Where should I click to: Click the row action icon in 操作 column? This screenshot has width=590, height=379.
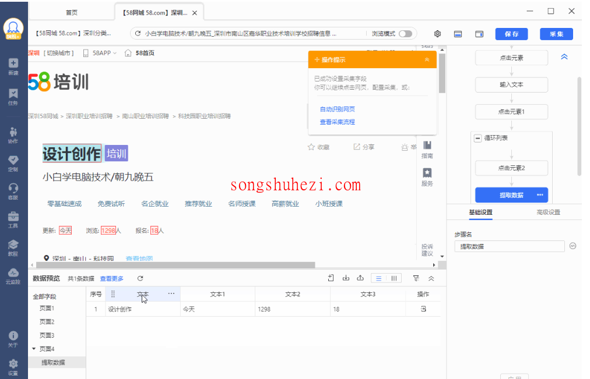click(x=423, y=309)
